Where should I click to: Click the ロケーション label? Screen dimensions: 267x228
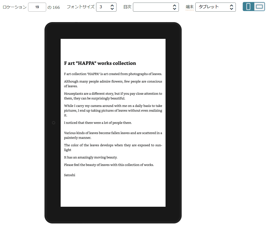[15, 7]
